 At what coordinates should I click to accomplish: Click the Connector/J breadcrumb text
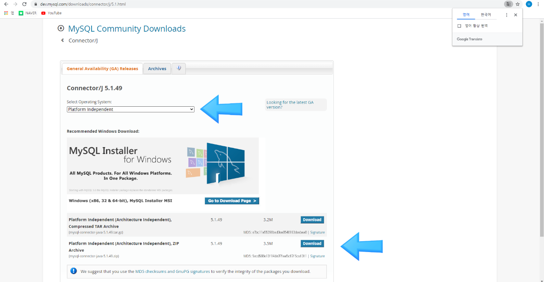coord(83,40)
